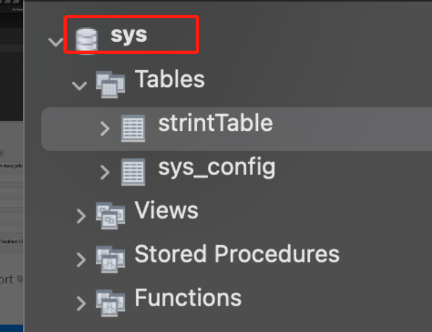This screenshot has height=332, width=432.
Task: Expand the sys_config table chevron
Action: pyautogui.click(x=105, y=172)
